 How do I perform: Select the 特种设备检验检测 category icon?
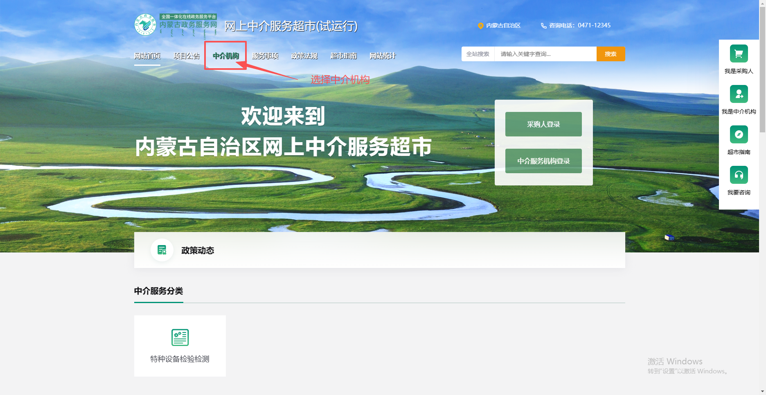tap(180, 337)
